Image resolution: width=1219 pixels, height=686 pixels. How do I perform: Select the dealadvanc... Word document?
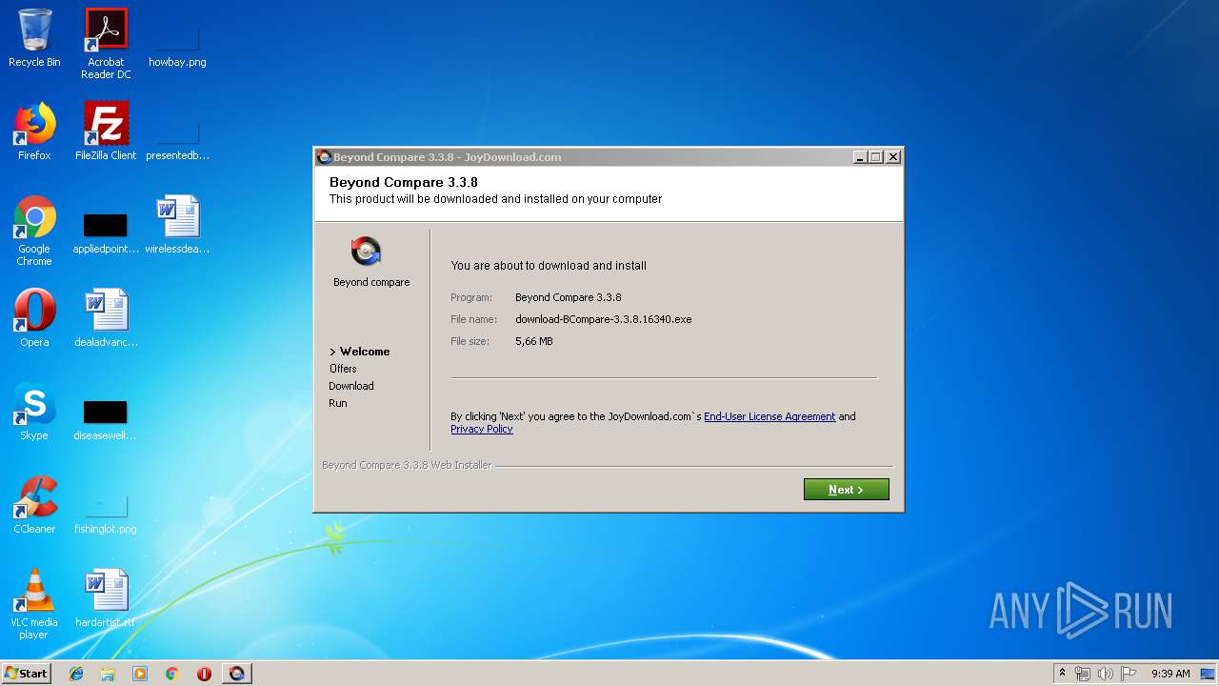pos(106,318)
